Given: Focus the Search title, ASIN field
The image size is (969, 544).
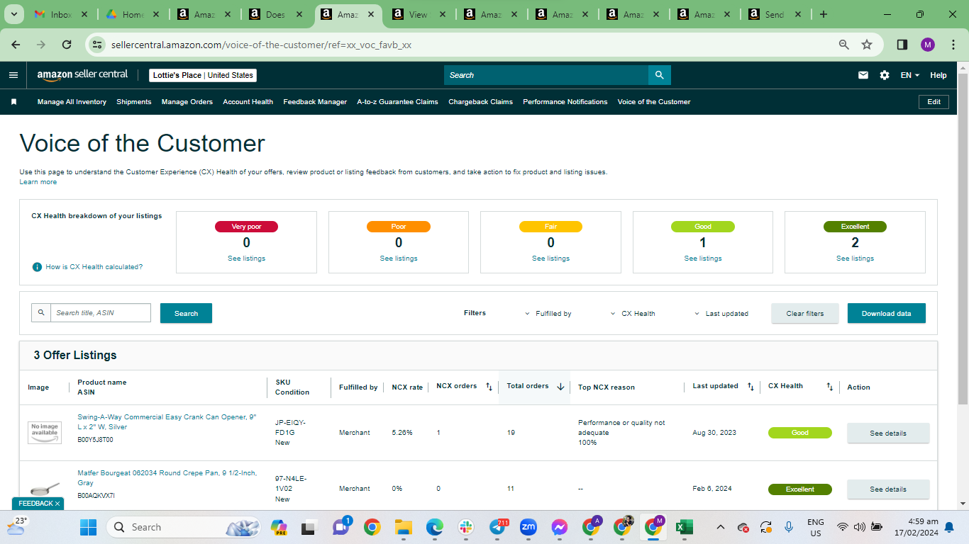Looking at the screenshot, I should tap(100, 312).
